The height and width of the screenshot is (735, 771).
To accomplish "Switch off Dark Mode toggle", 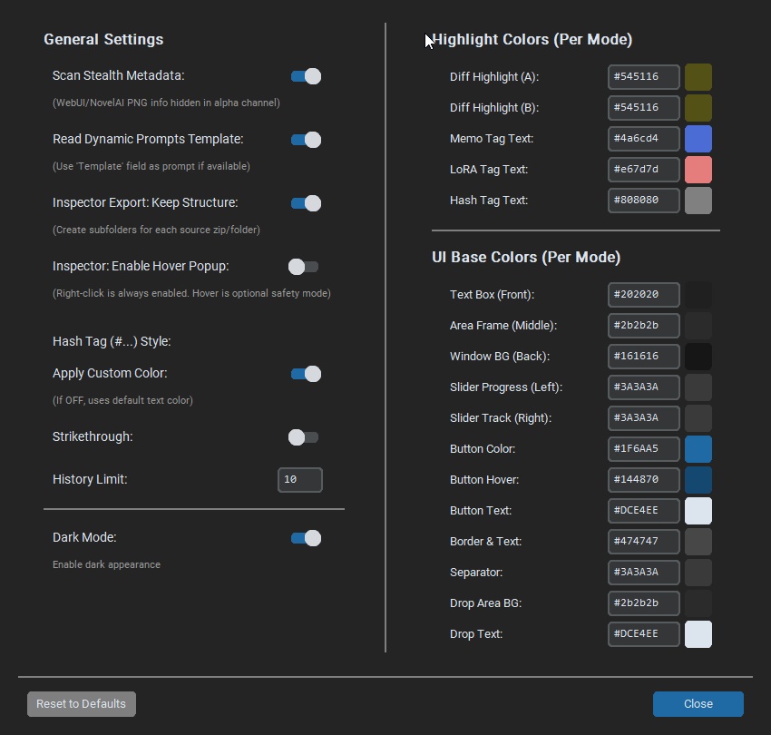I will pyautogui.click(x=306, y=538).
